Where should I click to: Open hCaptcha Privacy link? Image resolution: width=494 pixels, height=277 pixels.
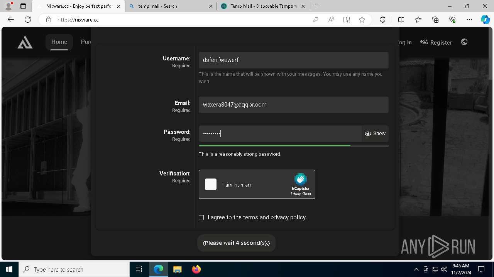296,194
